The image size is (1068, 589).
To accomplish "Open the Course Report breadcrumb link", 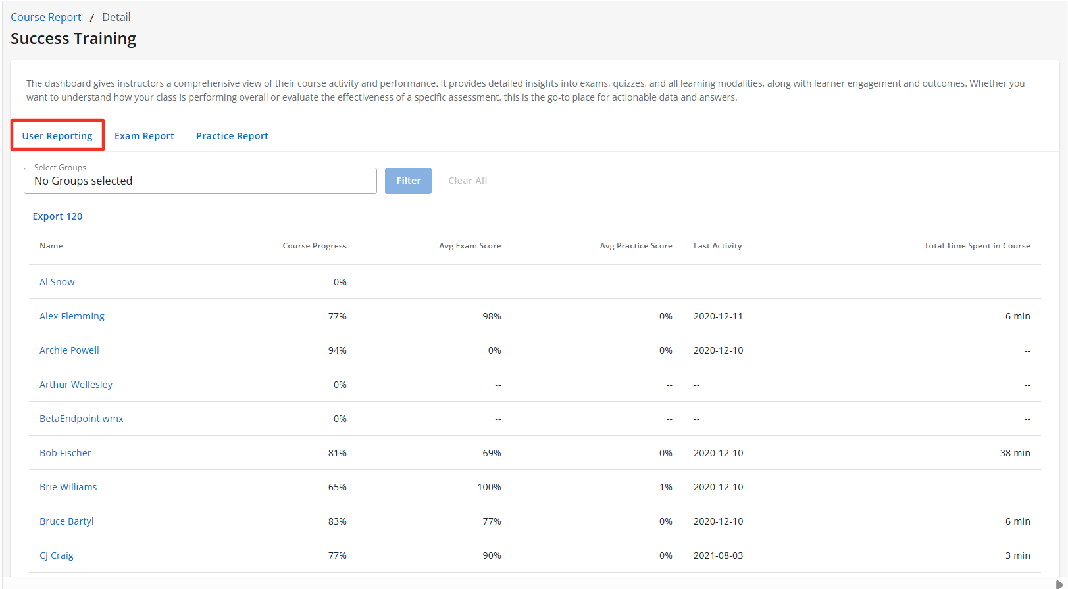I will click(x=46, y=17).
